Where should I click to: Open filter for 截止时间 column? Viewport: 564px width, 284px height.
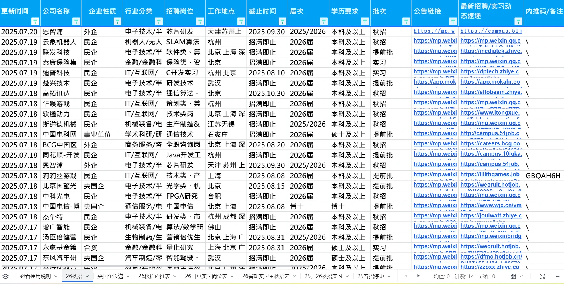tap(282, 21)
